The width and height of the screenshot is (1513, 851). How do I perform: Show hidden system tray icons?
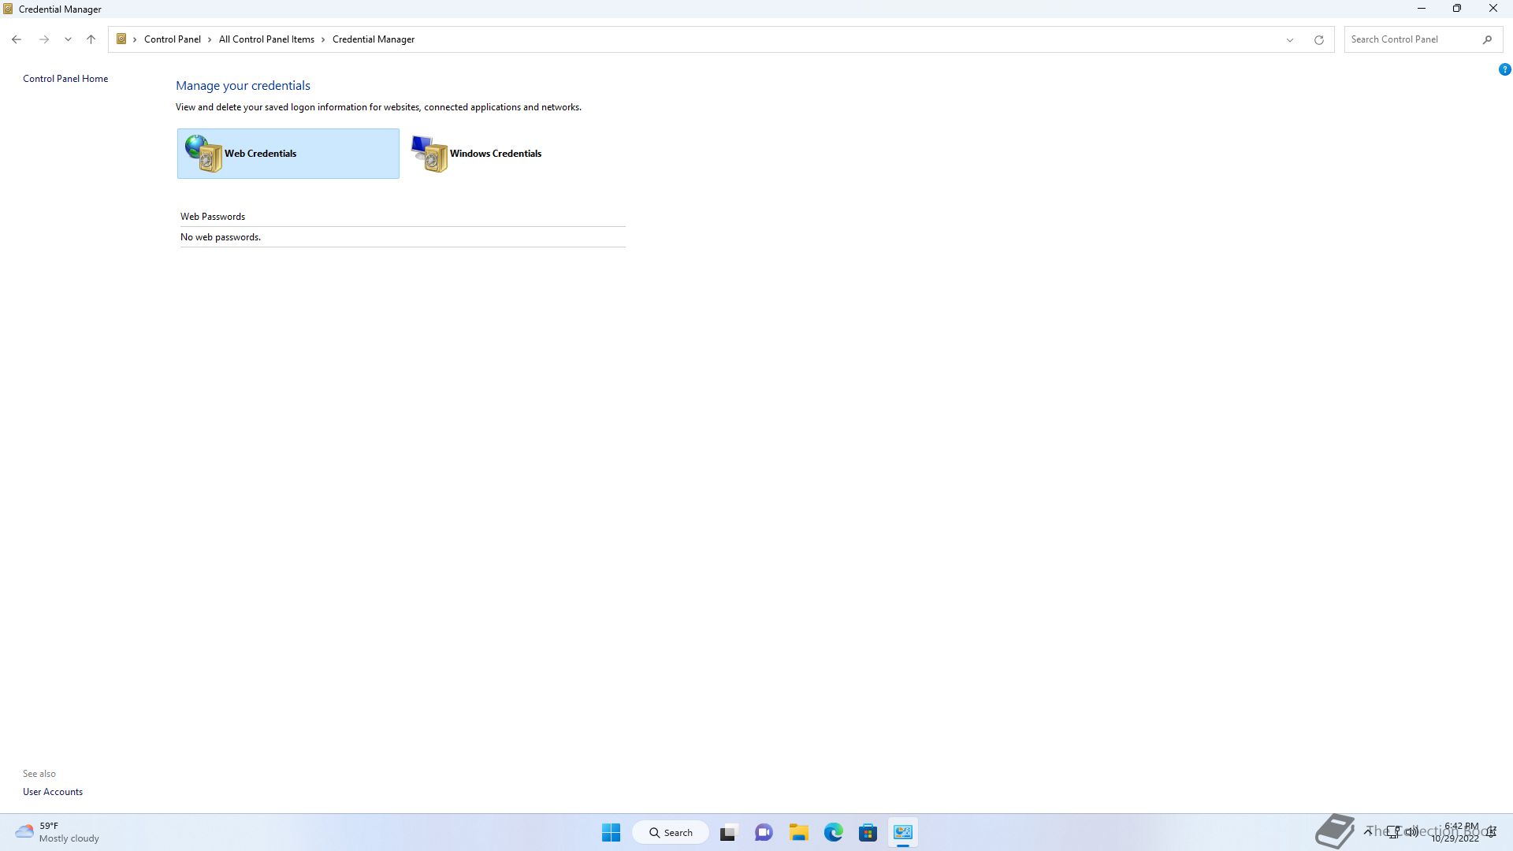click(1369, 831)
